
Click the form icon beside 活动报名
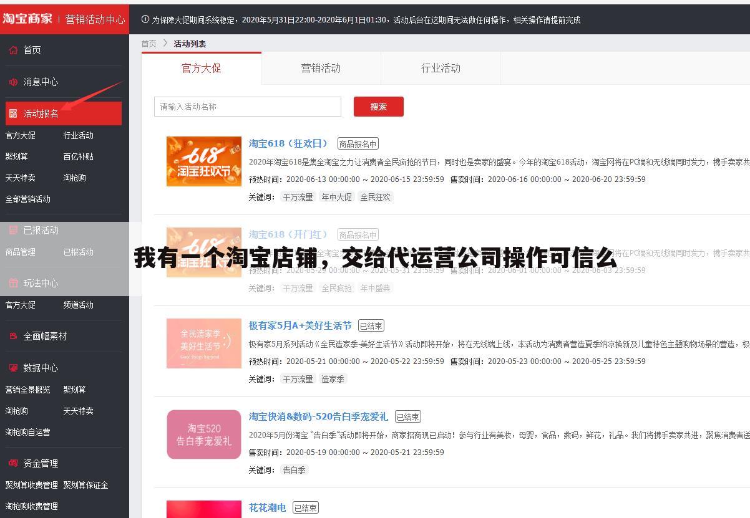[13, 113]
